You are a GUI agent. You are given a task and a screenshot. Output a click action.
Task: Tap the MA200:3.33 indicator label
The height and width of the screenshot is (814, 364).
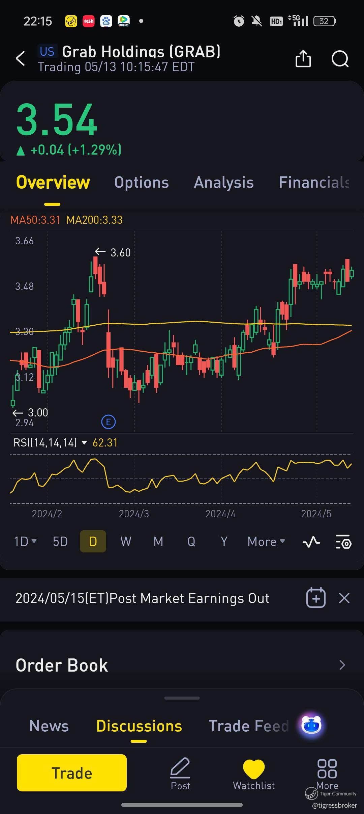pyautogui.click(x=94, y=220)
